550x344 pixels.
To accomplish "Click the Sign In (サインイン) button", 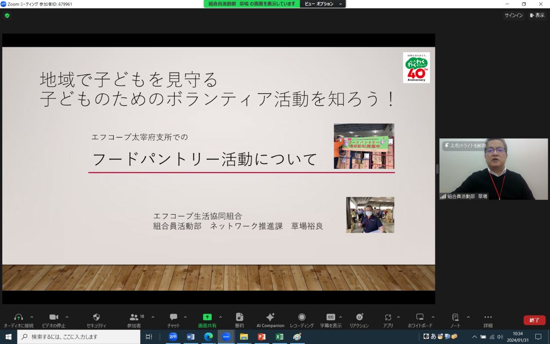I will (x=514, y=15).
